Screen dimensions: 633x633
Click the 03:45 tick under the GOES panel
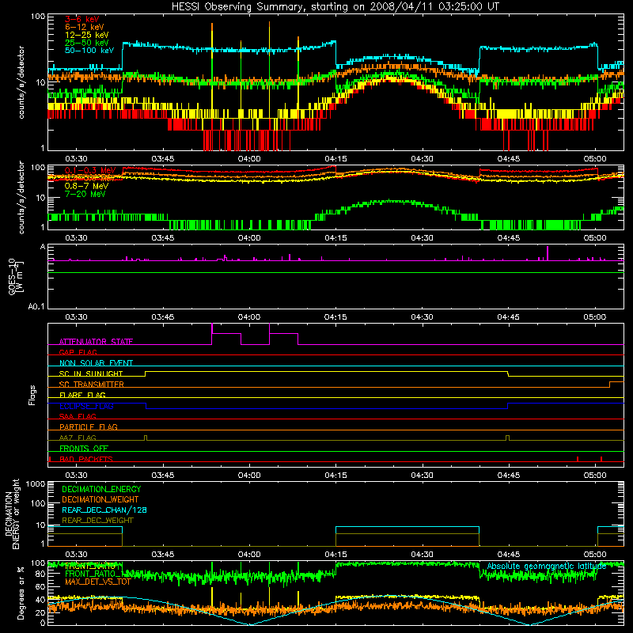point(163,317)
